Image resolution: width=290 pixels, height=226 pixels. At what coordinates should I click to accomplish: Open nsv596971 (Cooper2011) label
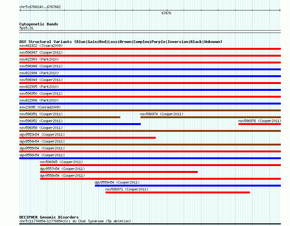tap(127, 189)
